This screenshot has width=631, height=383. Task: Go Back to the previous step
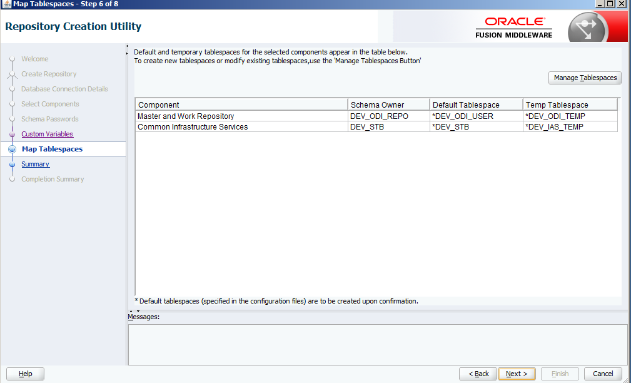click(x=478, y=374)
